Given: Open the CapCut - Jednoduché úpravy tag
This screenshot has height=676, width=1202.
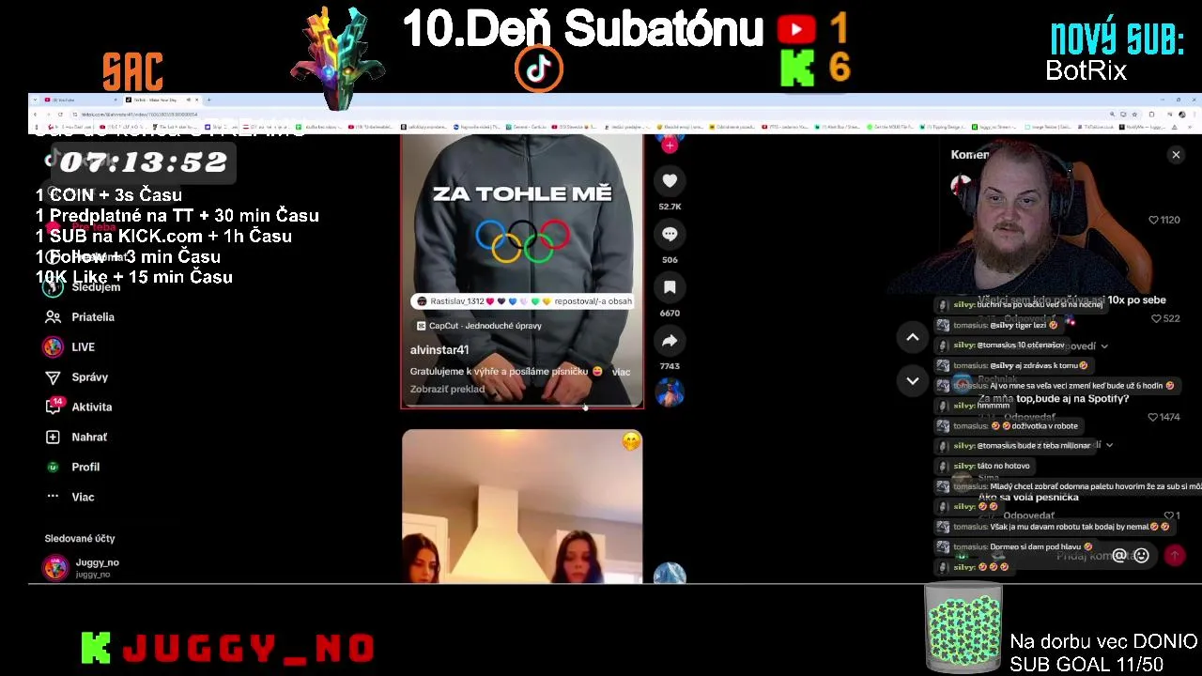Looking at the screenshot, I should tap(479, 326).
